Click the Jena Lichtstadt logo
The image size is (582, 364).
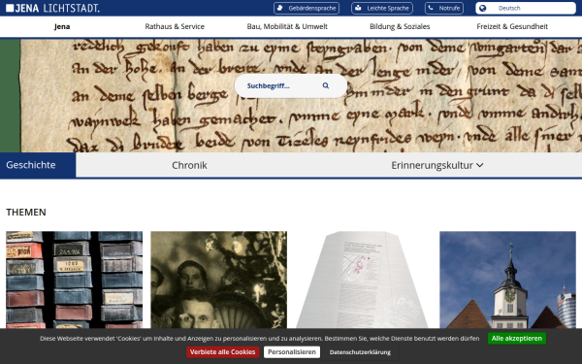(x=52, y=8)
